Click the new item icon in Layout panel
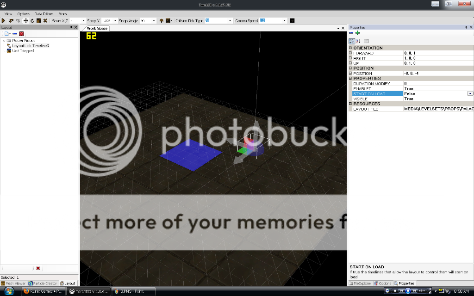474x296 pixels. [x=6, y=33]
